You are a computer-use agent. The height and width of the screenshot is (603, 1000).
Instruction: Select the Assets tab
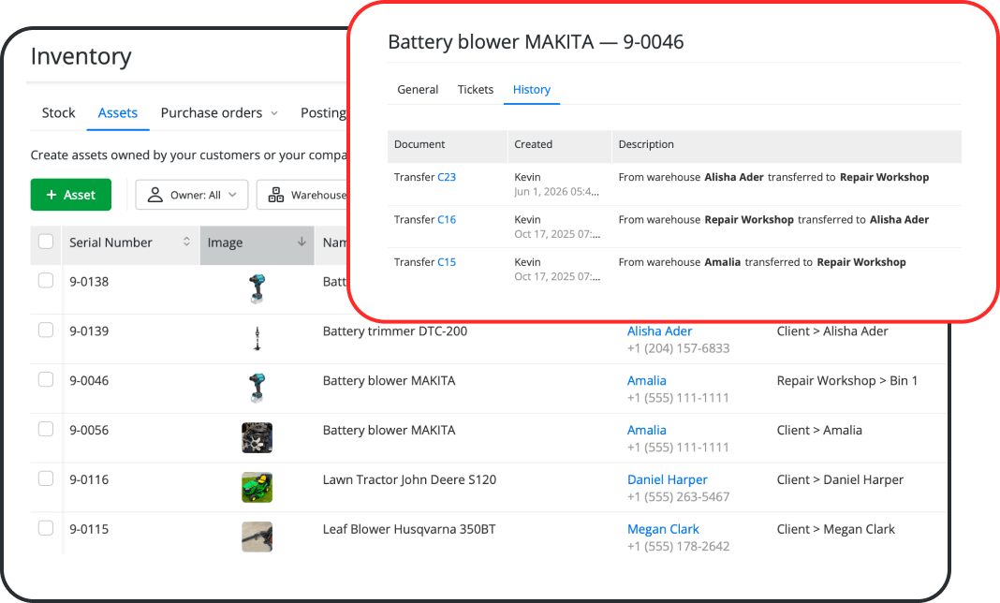[x=118, y=113]
